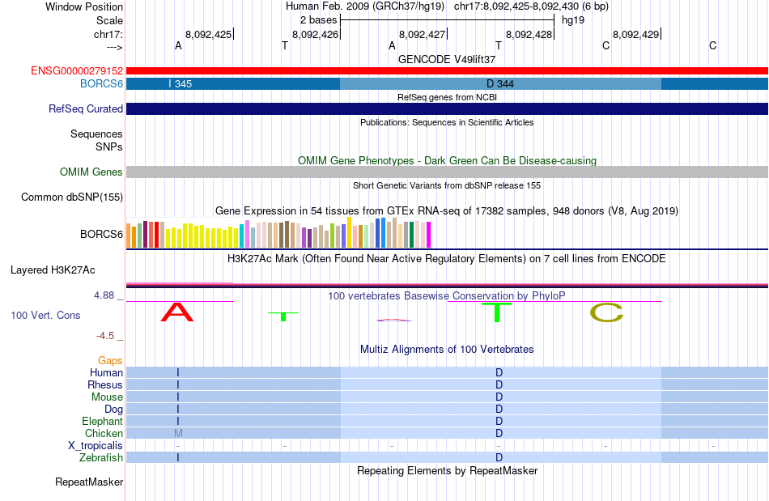Image resolution: width=769 pixels, height=501 pixels.
Task: Click the olive C PhyloP letter
Action: click(x=606, y=312)
